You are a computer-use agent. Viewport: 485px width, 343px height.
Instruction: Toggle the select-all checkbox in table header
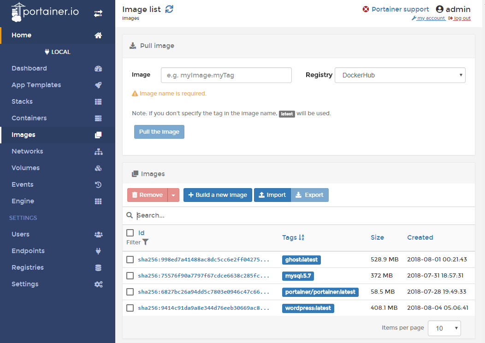tap(130, 233)
